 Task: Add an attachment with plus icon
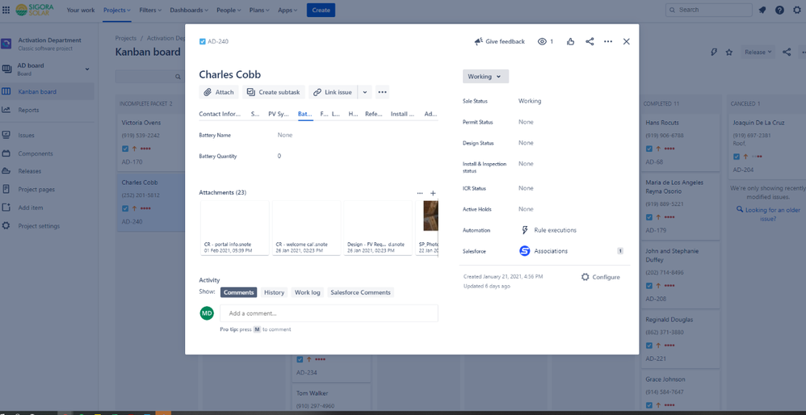pyautogui.click(x=433, y=193)
